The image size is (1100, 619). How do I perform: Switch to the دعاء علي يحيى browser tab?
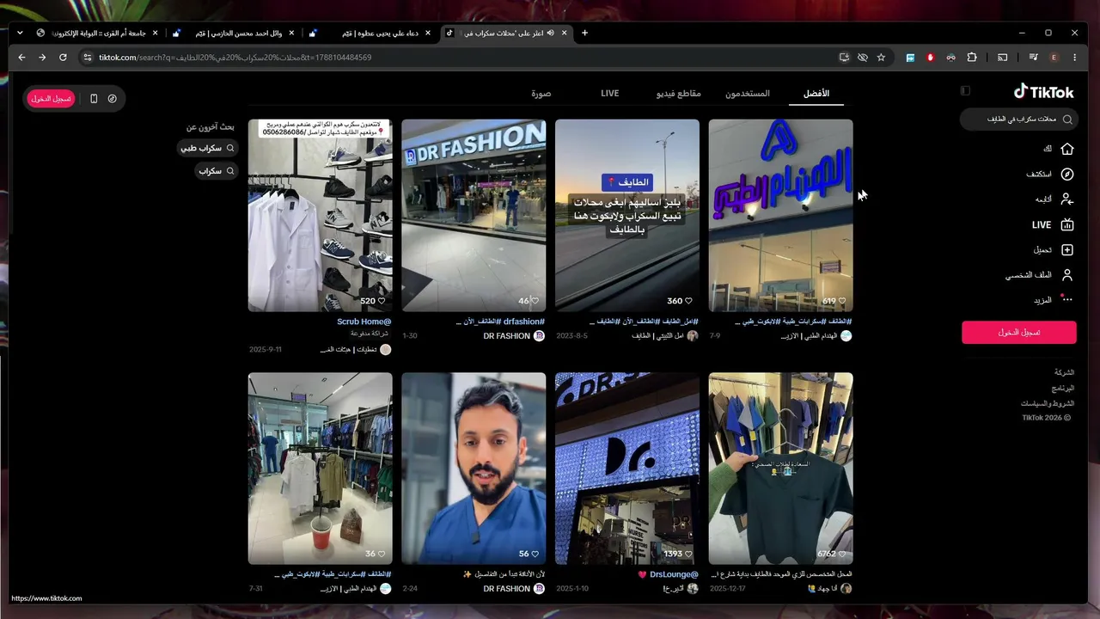(x=372, y=33)
